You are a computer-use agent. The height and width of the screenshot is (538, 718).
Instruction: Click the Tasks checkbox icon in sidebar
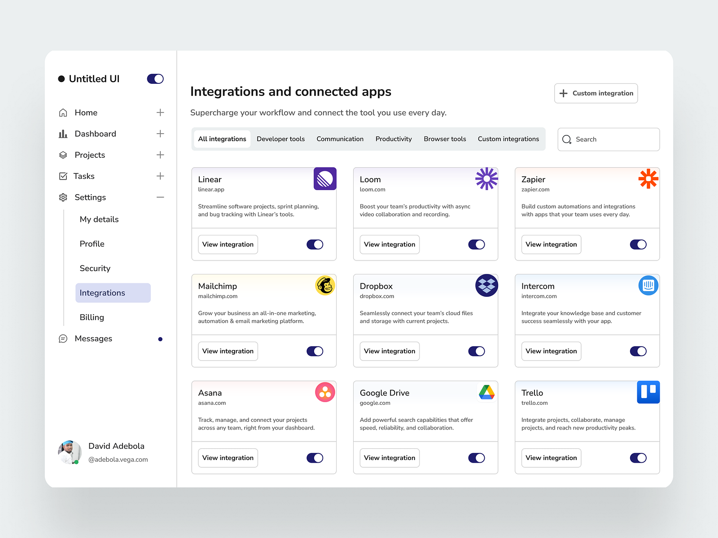point(63,176)
